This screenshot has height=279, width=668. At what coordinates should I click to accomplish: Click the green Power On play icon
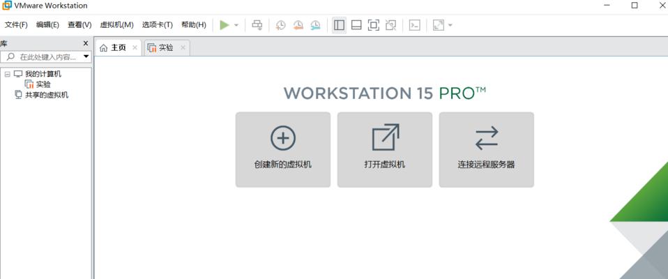(224, 25)
